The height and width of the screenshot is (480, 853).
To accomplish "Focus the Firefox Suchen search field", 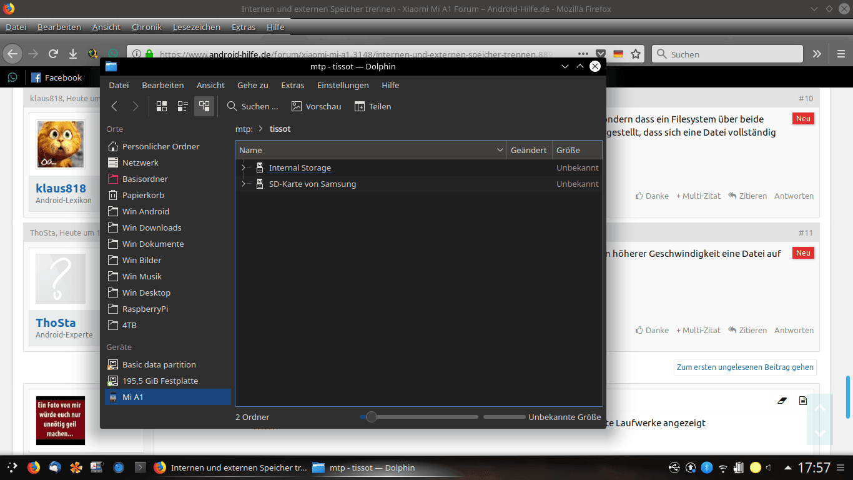I will (x=727, y=54).
